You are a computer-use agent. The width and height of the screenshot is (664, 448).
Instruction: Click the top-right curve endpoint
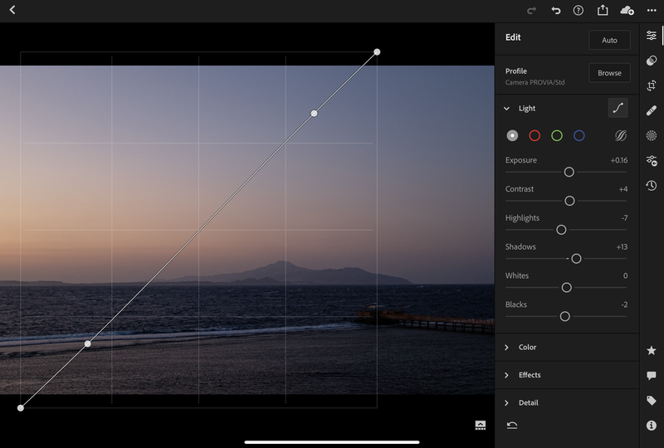377,52
